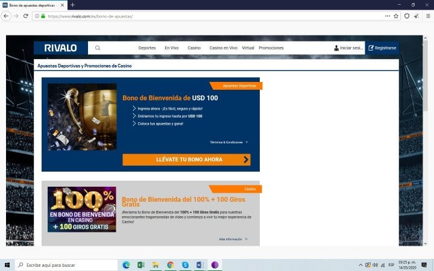Click the network tray icon
Screen dimensions: 434x271
click(383, 265)
